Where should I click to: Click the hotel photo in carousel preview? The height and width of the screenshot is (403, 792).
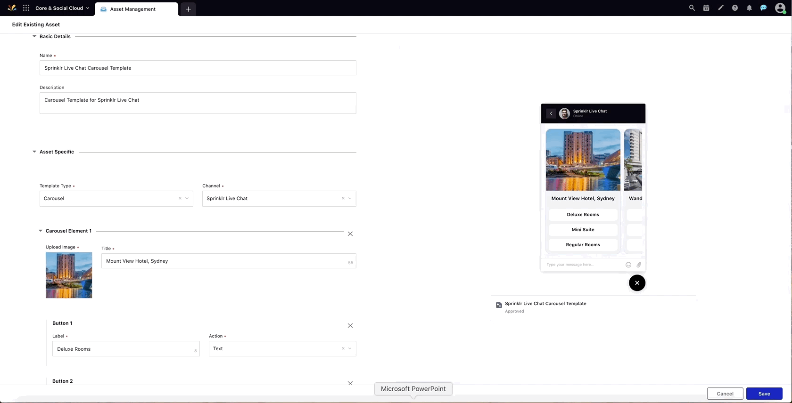coord(583,160)
